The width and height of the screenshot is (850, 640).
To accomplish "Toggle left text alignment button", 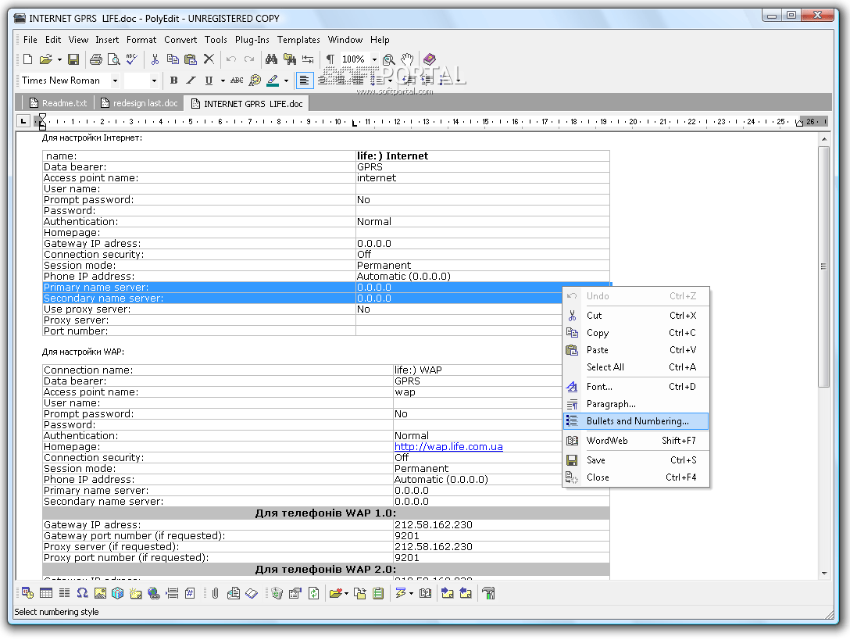I will 305,80.
